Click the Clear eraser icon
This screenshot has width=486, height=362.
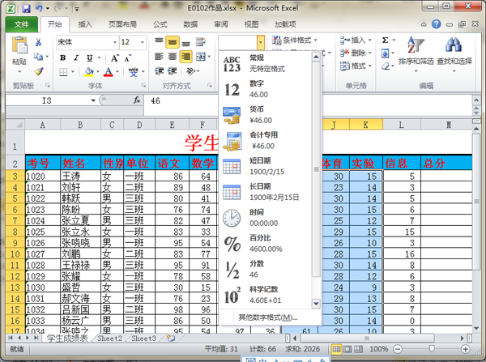(385, 66)
